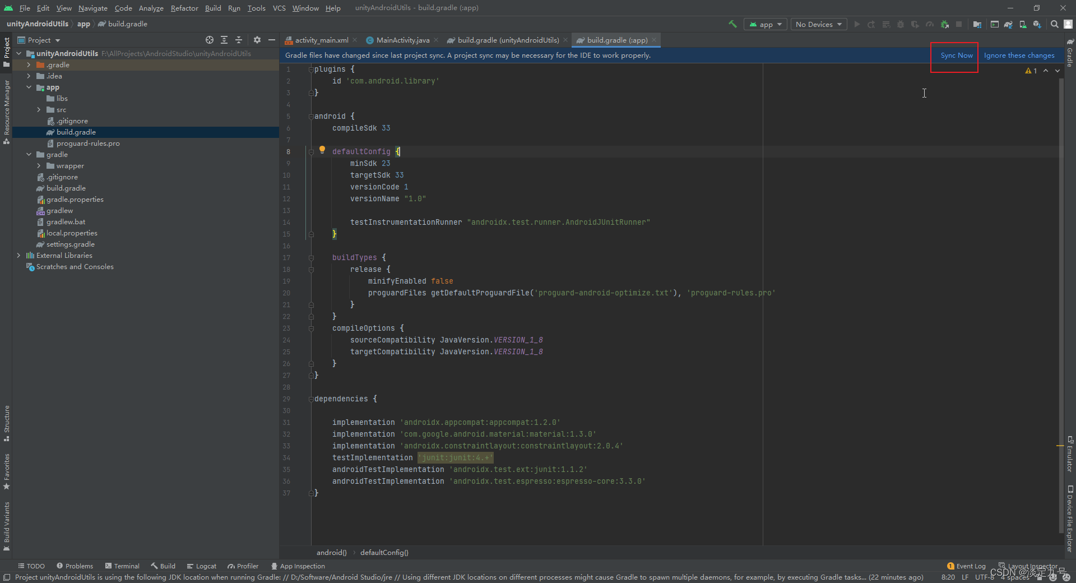Open the No Devices dropdown
Screen dimensions: 1076x583
click(819, 24)
